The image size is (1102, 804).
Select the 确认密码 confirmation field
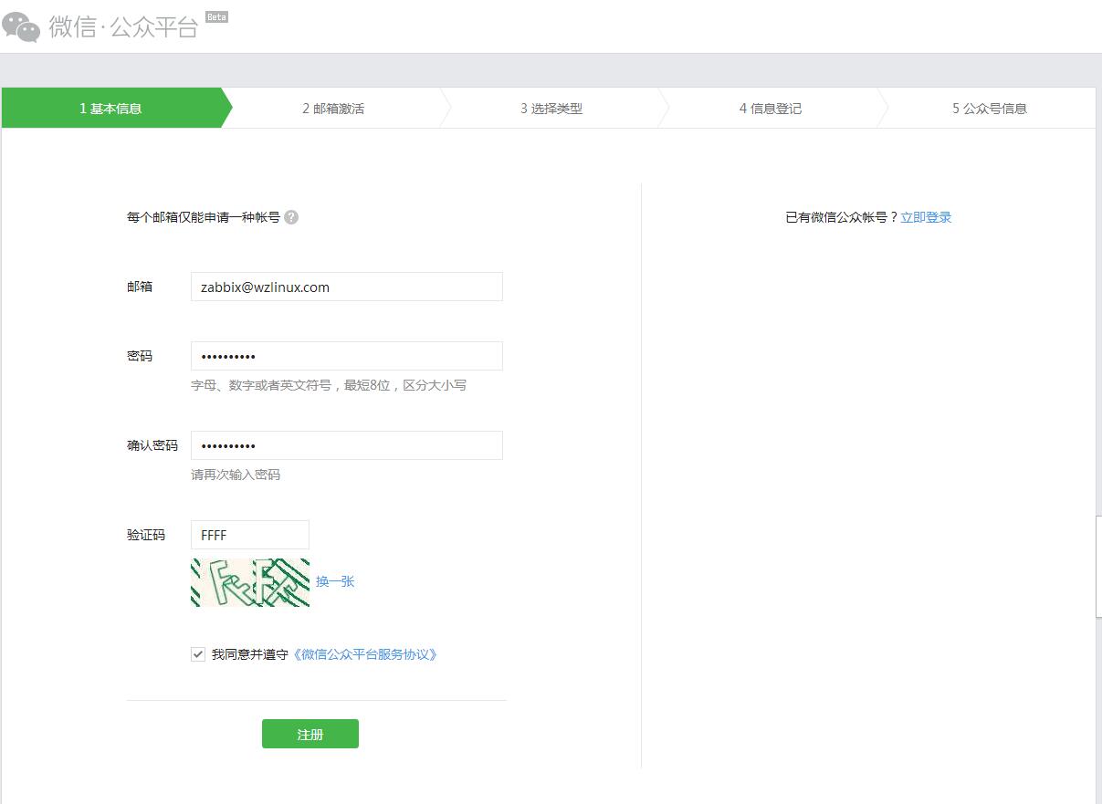pyautogui.click(x=346, y=444)
